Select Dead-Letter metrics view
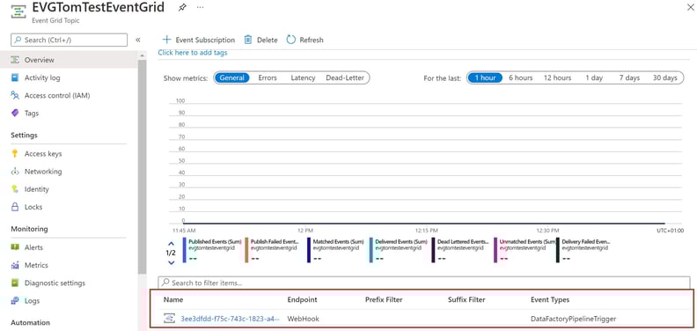The width and height of the screenshot is (697, 331). tap(345, 77)
